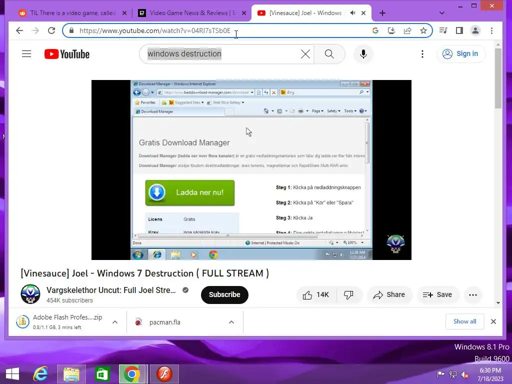Open the YouTube hamburger guide menu
Viewport: 512px width, 384px height.
(x=26, y=54)
